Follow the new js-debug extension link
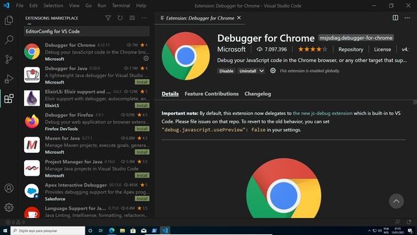 323,113
